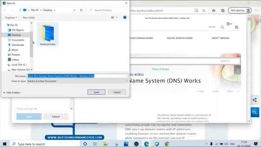Image resolution: width=261 pixels, height=147 pixels.
Task: Collapse folders with Hide Folders
Action: pyautogui.click(x=11, y=93)
